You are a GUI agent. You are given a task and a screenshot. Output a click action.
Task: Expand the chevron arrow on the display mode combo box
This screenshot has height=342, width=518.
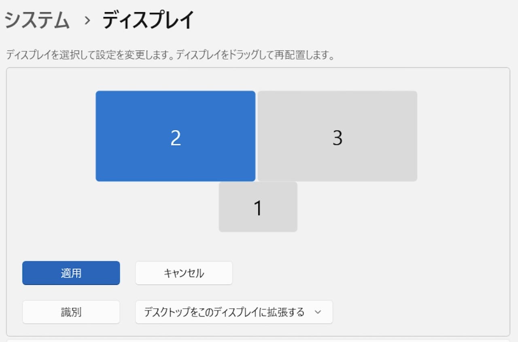[318, 312]
